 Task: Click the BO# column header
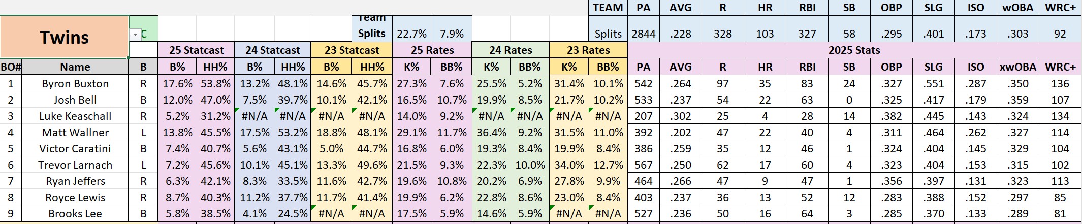[x=11, y=67]
